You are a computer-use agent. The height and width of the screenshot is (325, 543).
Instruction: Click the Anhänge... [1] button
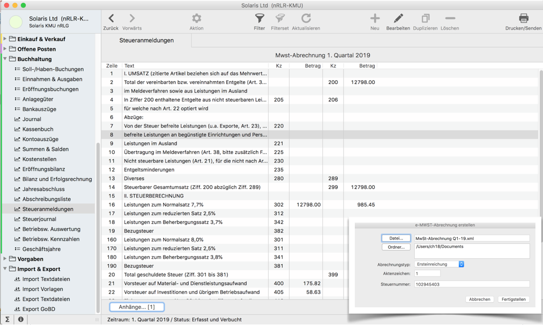pos(137,307)
